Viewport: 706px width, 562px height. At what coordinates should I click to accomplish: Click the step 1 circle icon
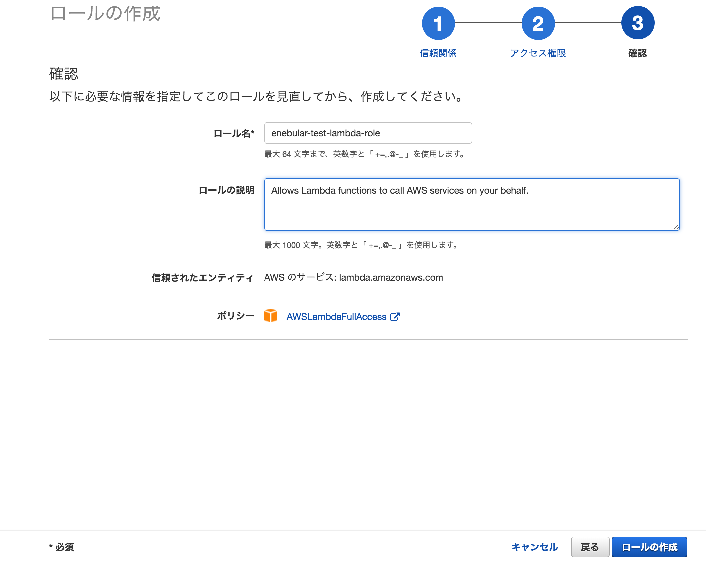438,23
